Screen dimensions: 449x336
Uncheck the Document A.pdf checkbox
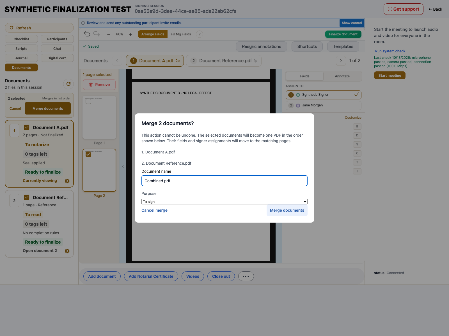click(27, 127)
